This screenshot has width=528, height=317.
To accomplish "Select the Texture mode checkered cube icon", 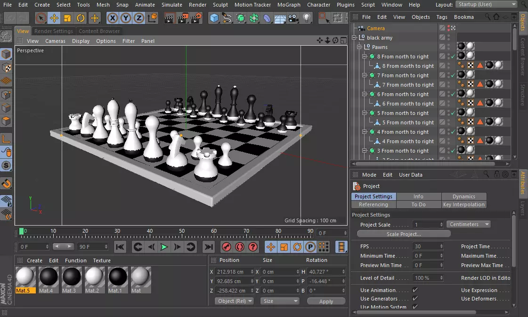I will coord(7,67).
